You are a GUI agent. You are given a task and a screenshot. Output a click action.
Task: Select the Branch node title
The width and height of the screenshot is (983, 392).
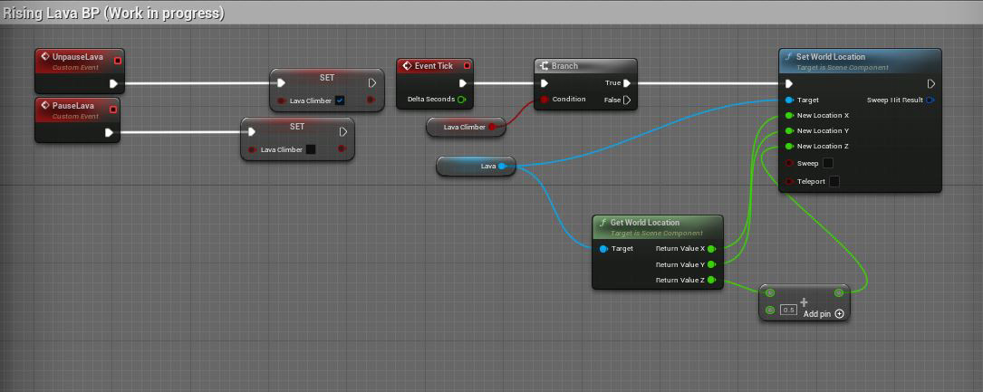564,66
